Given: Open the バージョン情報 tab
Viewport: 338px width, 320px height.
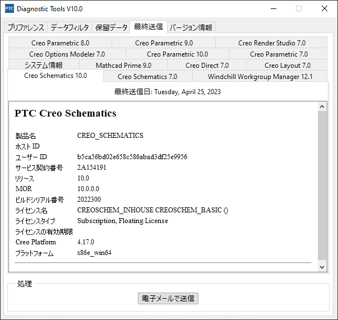Looking at the screenshot, I should (191, 27).
